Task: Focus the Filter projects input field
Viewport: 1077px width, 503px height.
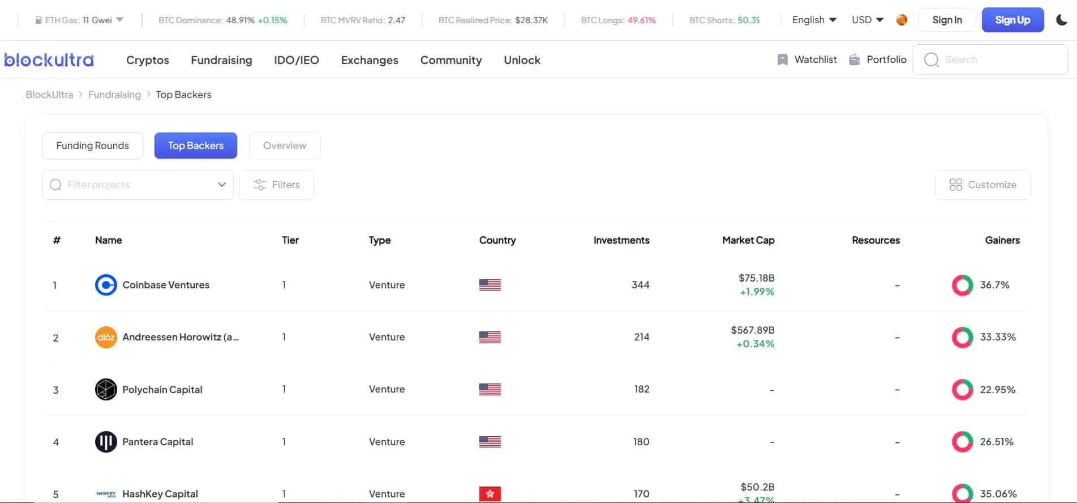Action: [138, 185]
